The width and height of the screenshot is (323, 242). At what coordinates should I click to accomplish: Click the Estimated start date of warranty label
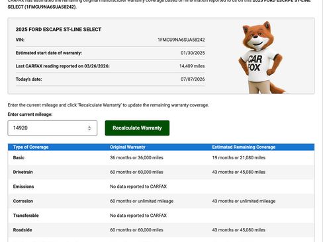point(48,53)
